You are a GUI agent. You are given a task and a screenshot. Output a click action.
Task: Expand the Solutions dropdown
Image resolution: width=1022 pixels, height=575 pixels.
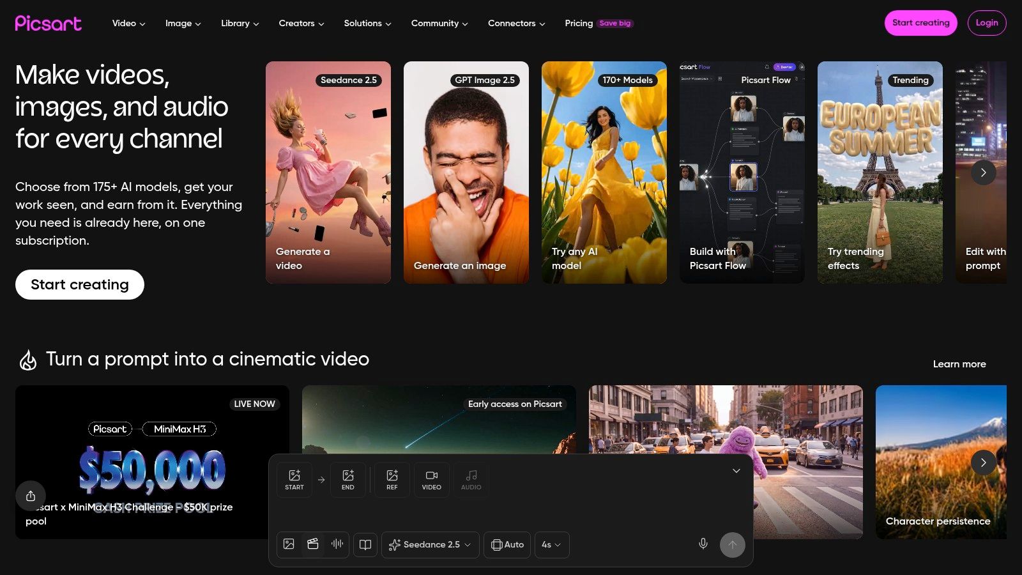(x=368, y=23)
